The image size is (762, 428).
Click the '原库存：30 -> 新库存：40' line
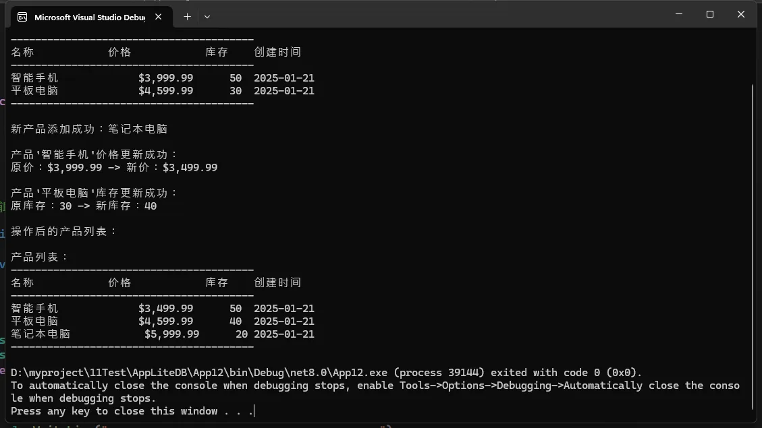point(84,206)
